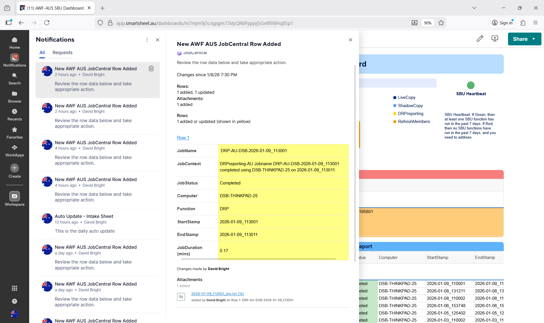Open the Search sidebar icon
Screen dimensions: 544x323
(14, 79)
